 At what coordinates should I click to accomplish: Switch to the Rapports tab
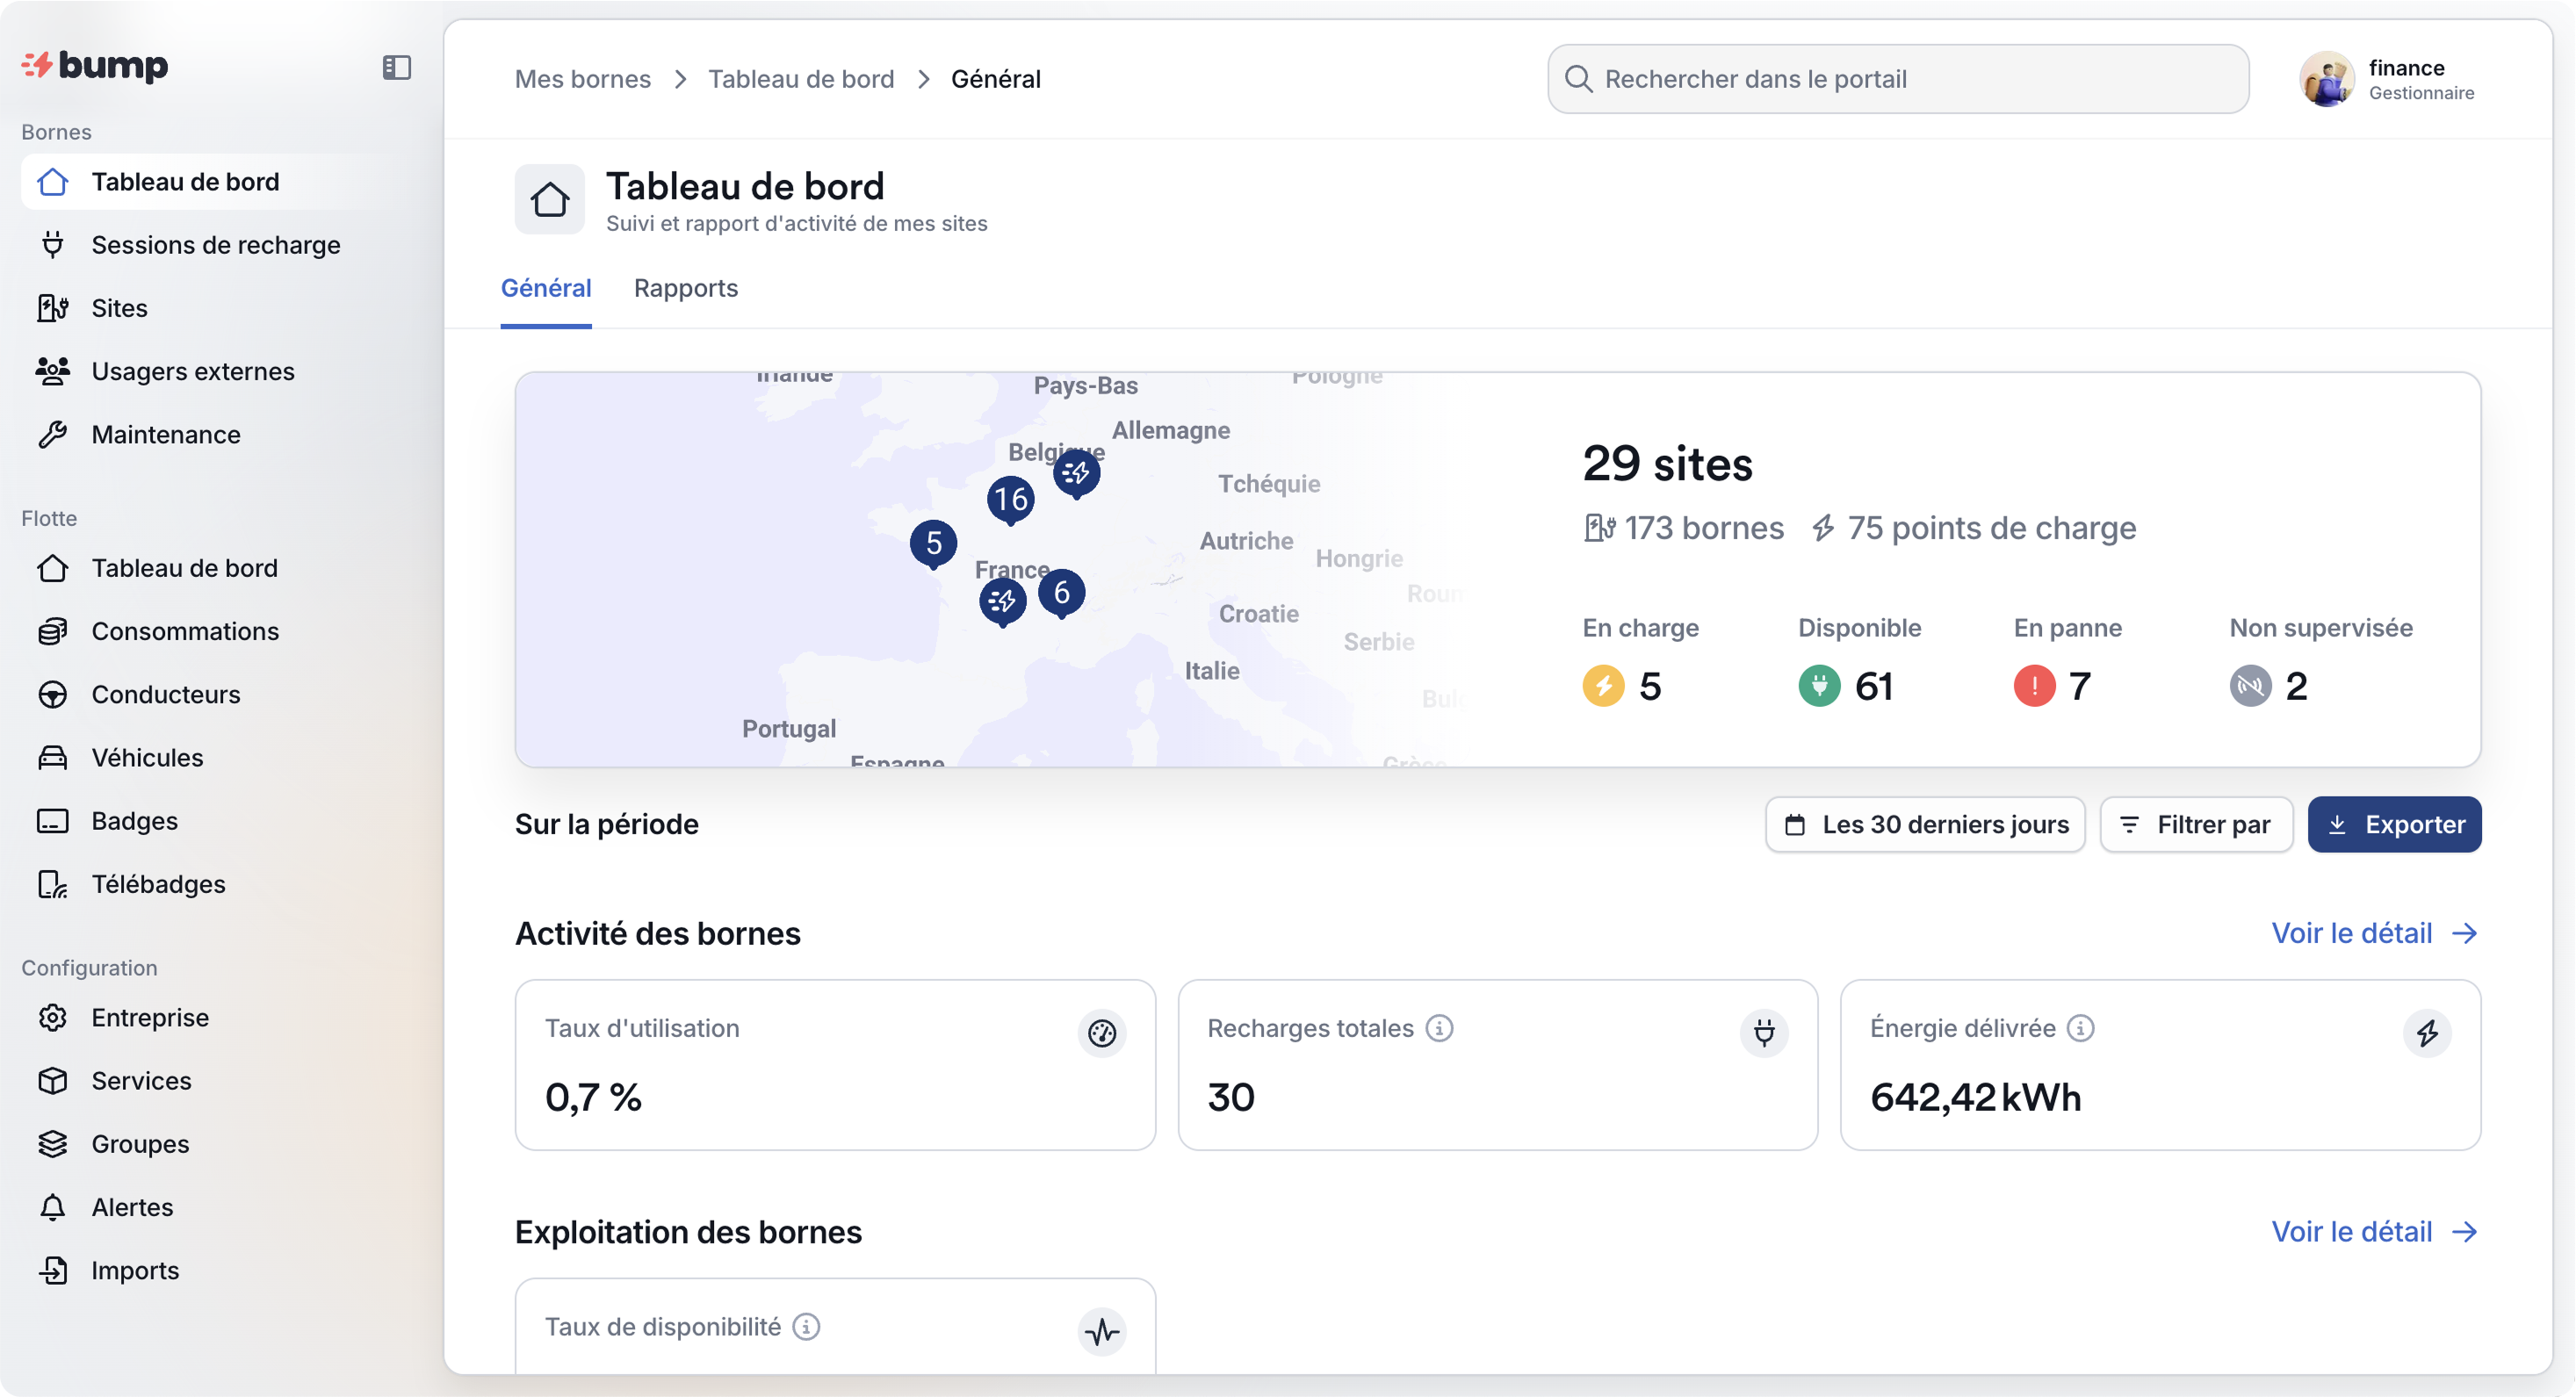[x=686, y=288]
